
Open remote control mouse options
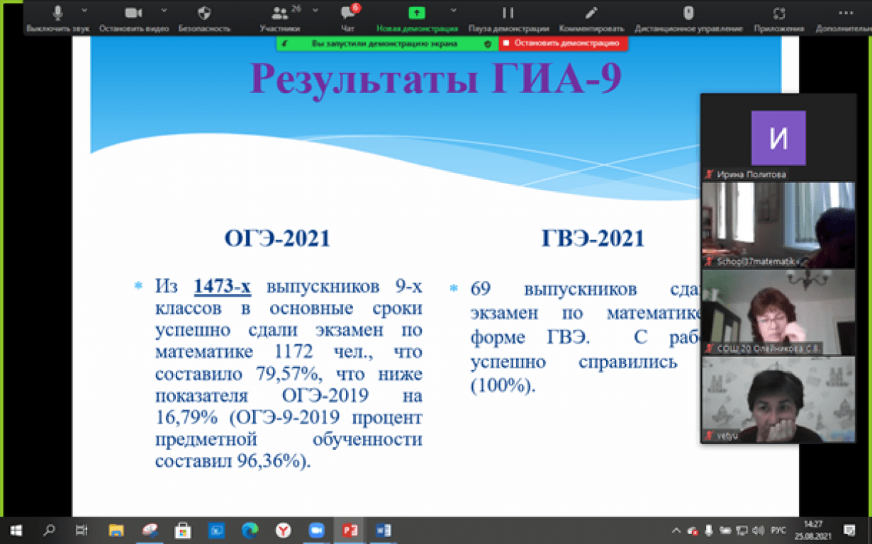coord(688,13)
